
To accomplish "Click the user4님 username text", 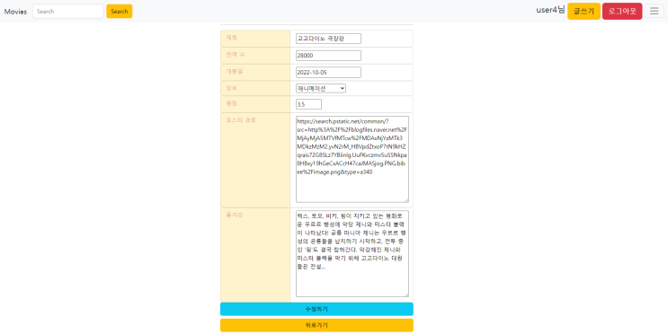I will (550, 10).
